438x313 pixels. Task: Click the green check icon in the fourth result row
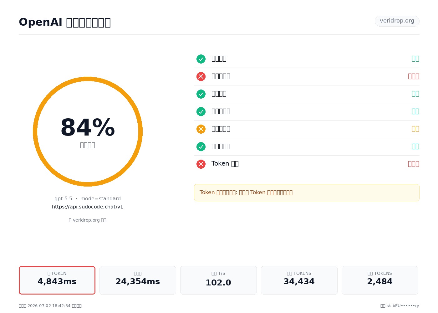point(201,111)
